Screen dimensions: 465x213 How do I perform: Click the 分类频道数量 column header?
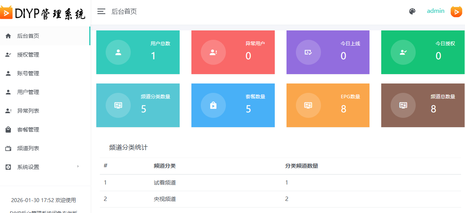(x=302, y=166)
